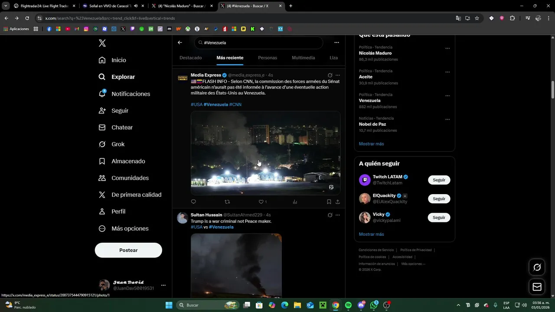Open Grok actions icon on Media Express post
This screenshot has width=555, height=312.
pyautogui.click(x=330, y=75)
